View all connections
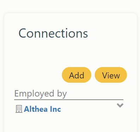 [x=111, y=75]
